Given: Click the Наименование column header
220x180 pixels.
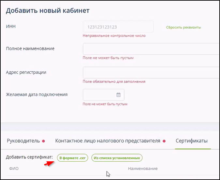Looking at the screenshot, I should 143,169.
